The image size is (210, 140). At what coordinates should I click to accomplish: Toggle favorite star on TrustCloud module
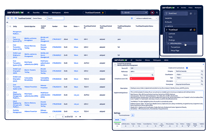point(194,30)
